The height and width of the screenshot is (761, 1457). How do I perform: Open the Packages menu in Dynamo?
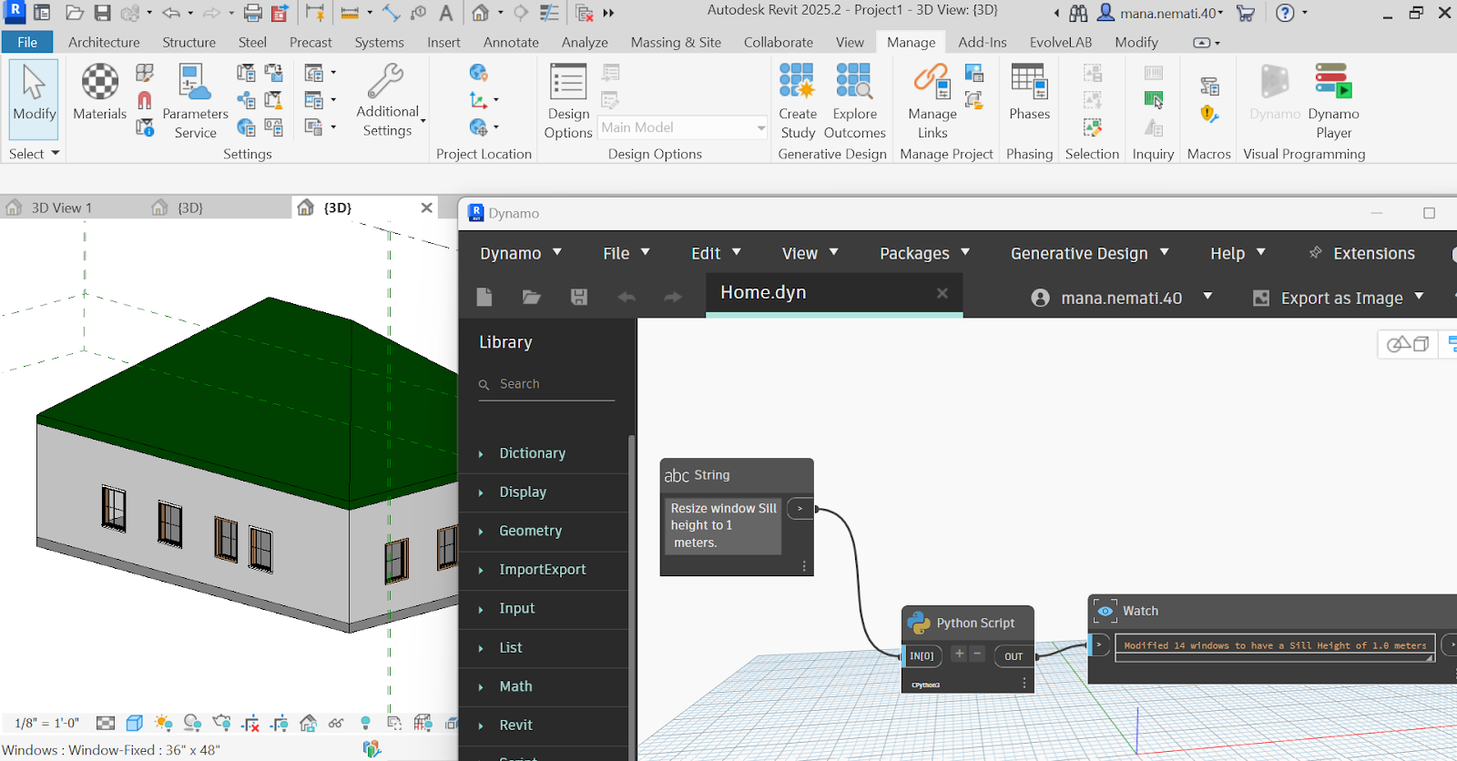click(x=924, y=253)
